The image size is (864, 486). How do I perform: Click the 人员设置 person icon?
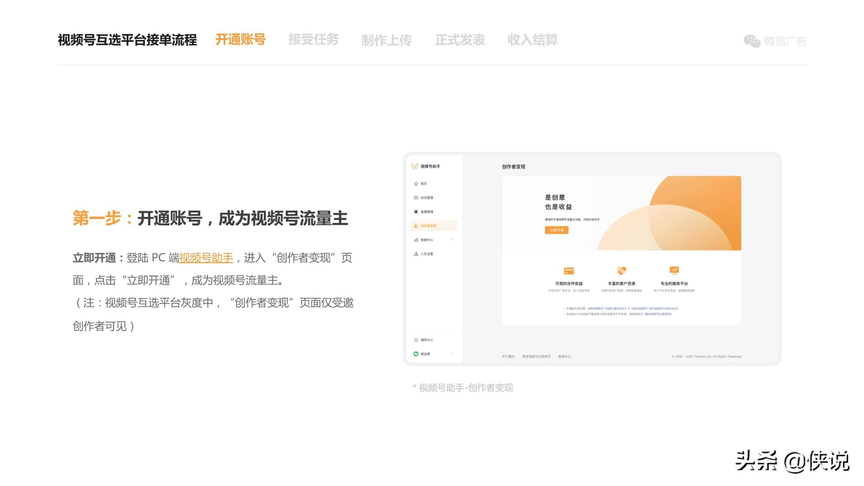click(x=416, y=254)
